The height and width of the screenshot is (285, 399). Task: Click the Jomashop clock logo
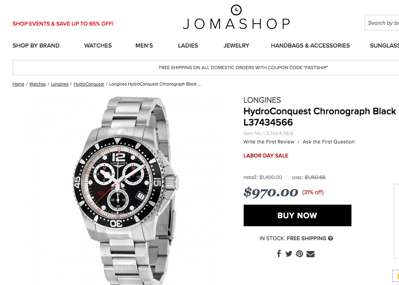236,10
